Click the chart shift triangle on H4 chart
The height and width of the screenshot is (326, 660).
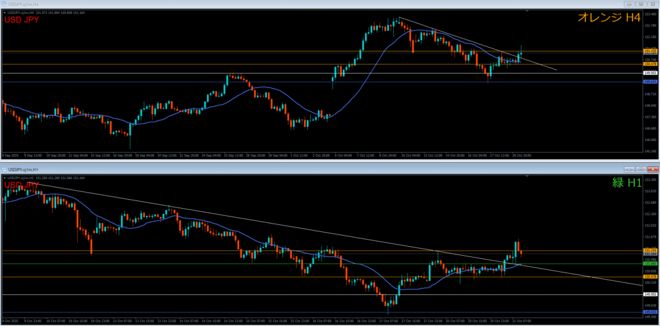tap(527, 11)
